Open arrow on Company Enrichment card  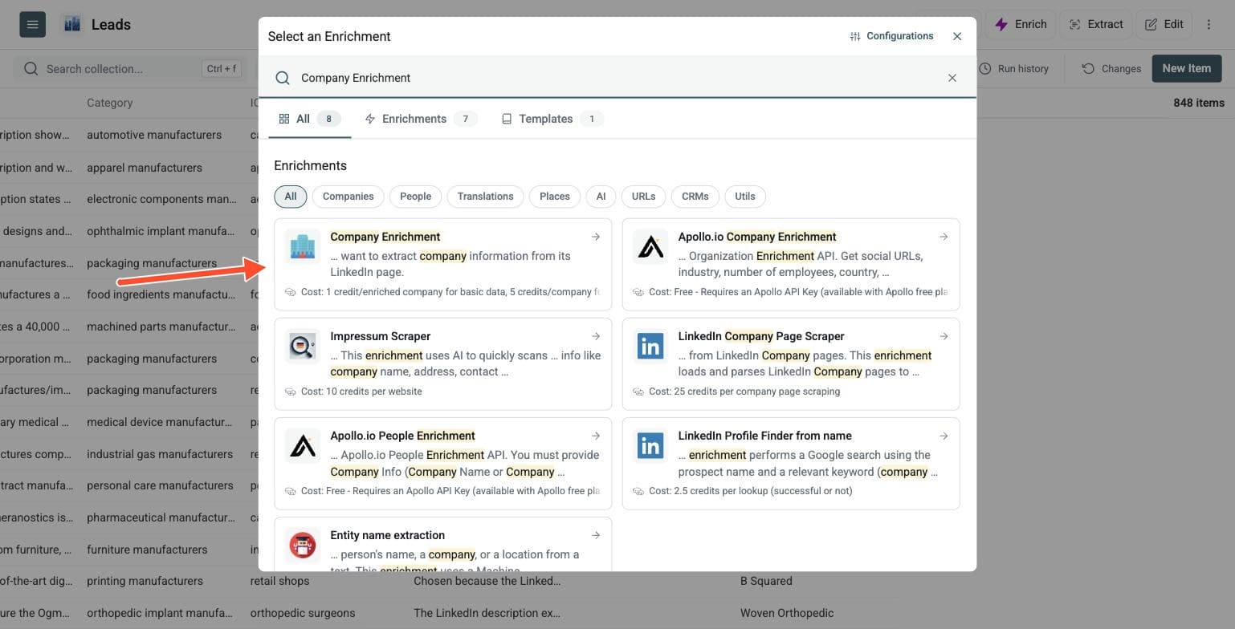596,237
